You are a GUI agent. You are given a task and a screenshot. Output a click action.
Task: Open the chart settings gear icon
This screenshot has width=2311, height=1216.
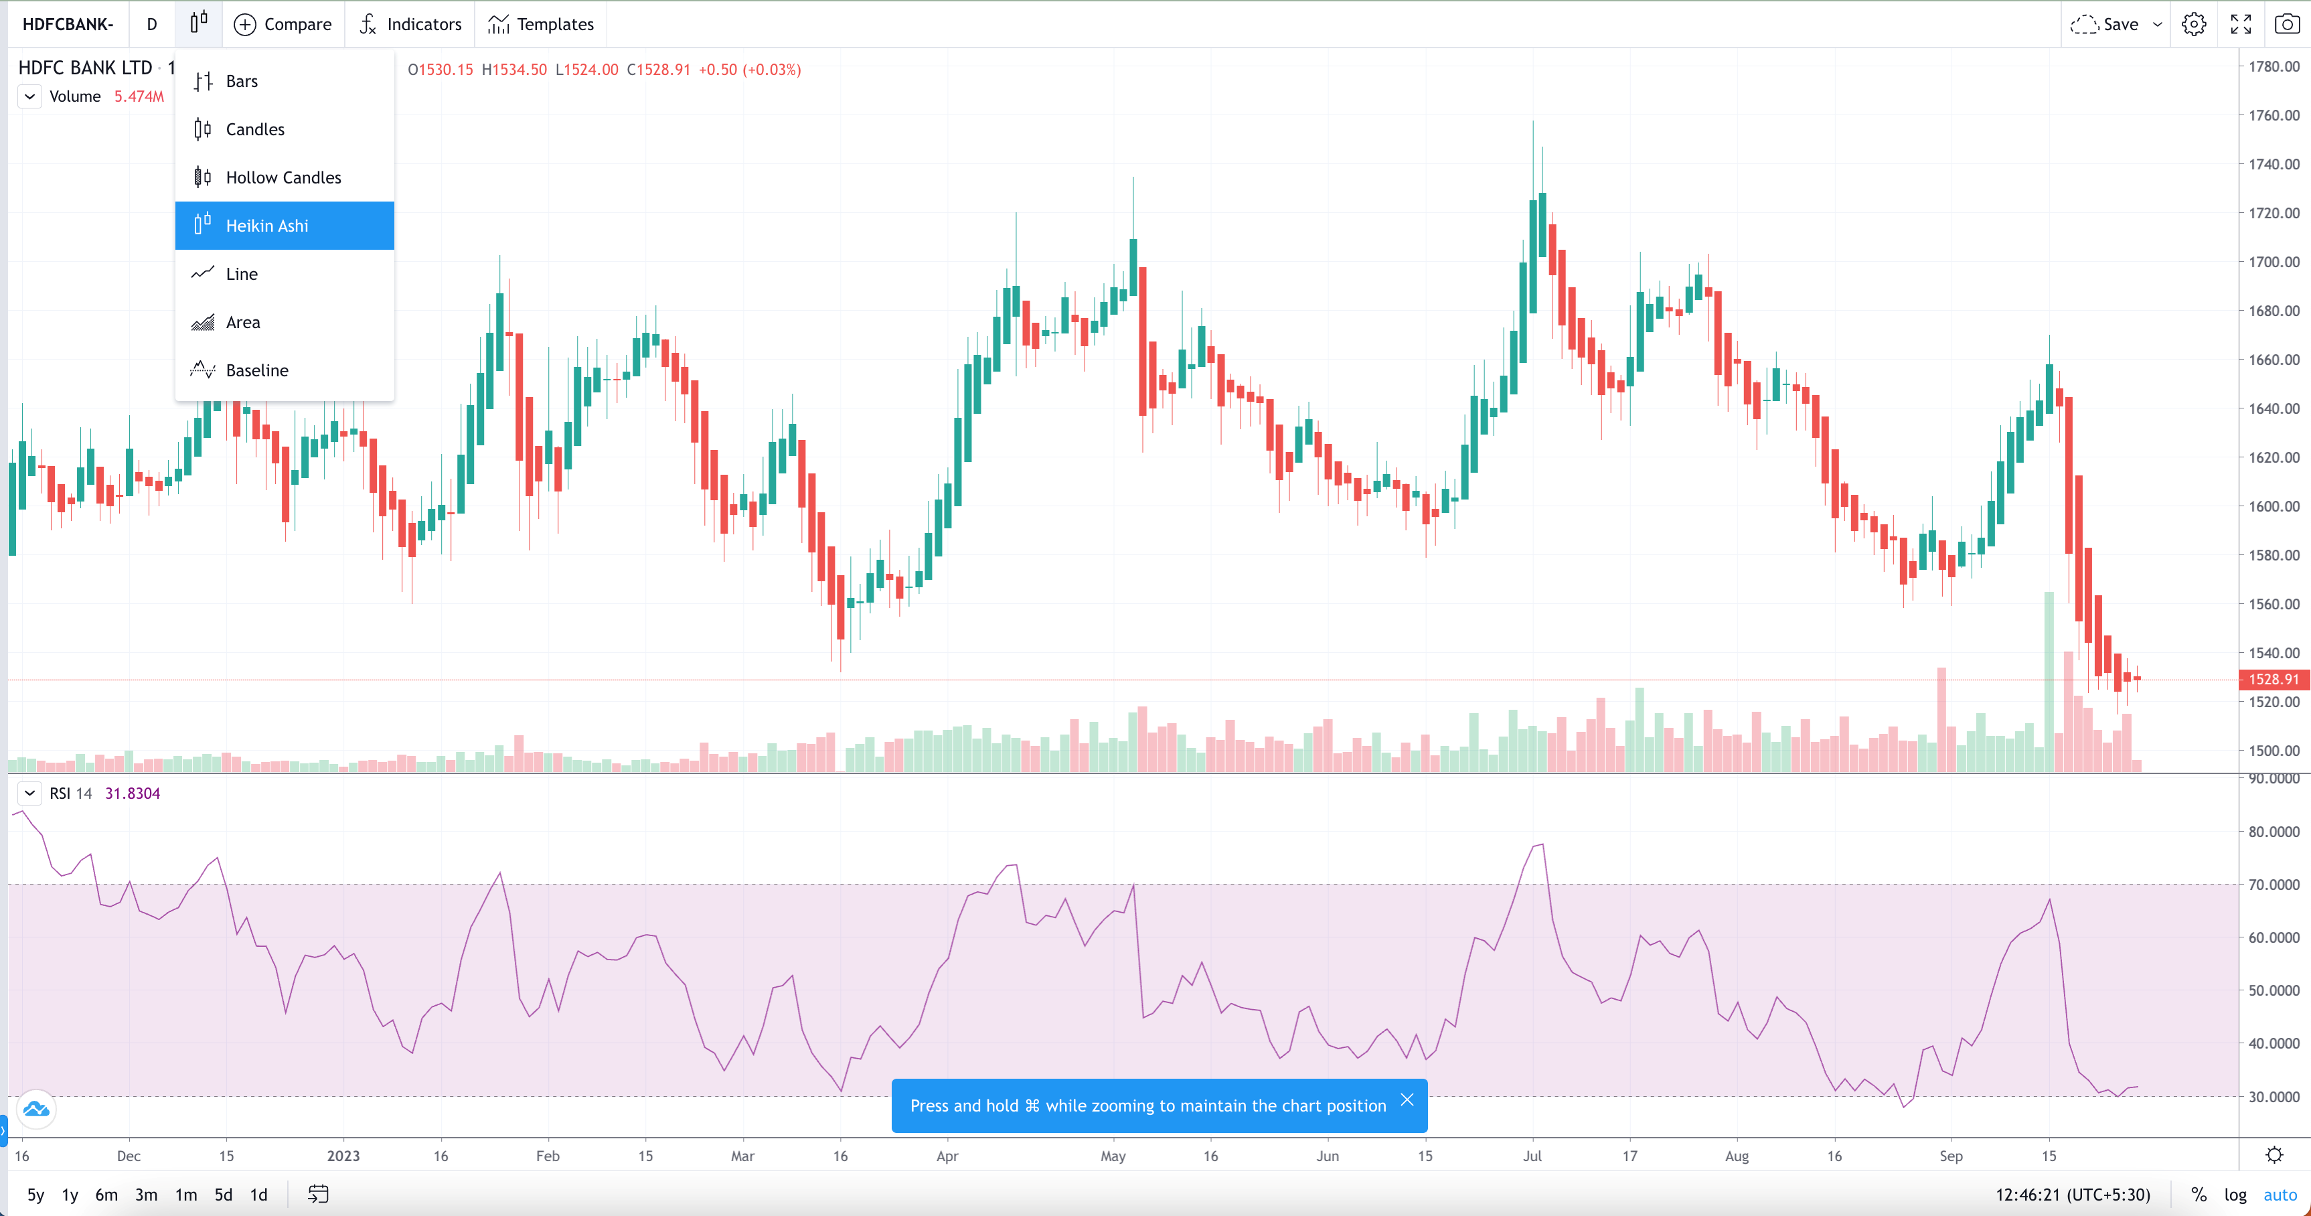[2193, 24]
